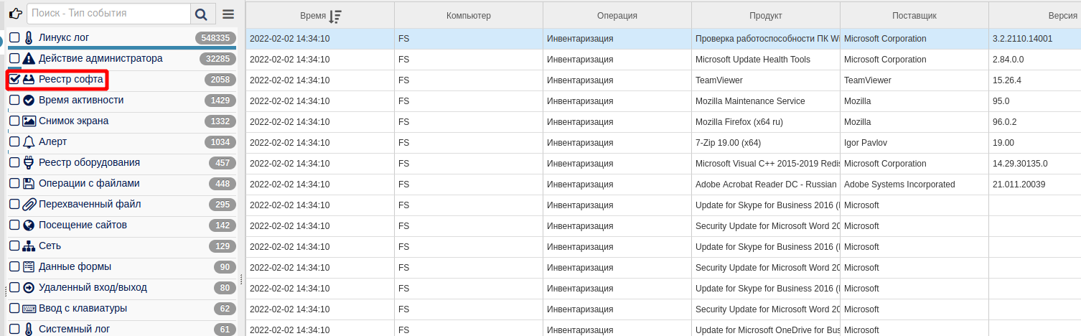
Task: Focus the event type search field
Action: pos(108,14)
